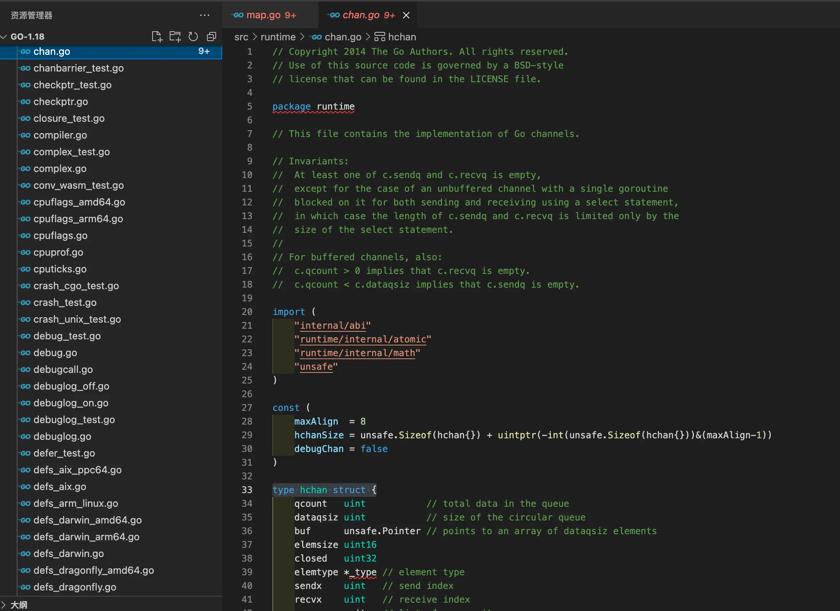Collapse all folders in explorer
Image resolution: width=840 pixels, height=611 pixels.
212,37
